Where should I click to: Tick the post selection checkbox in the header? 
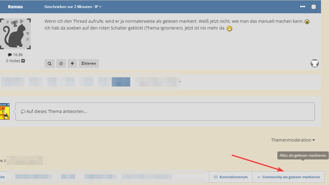click(314, 7)
